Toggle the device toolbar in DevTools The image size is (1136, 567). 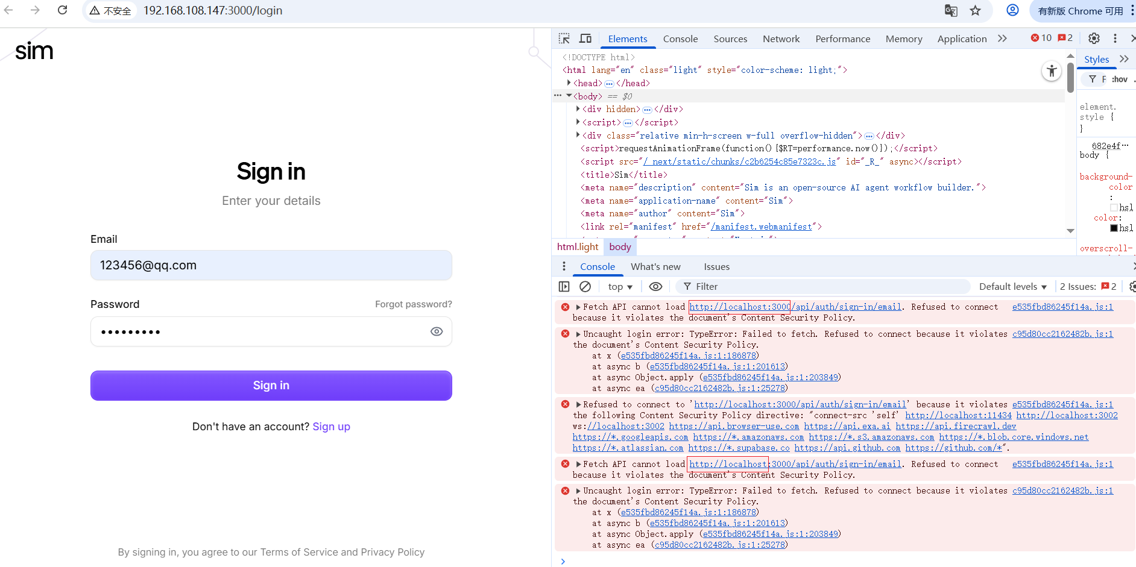click(x=585, y=39)
